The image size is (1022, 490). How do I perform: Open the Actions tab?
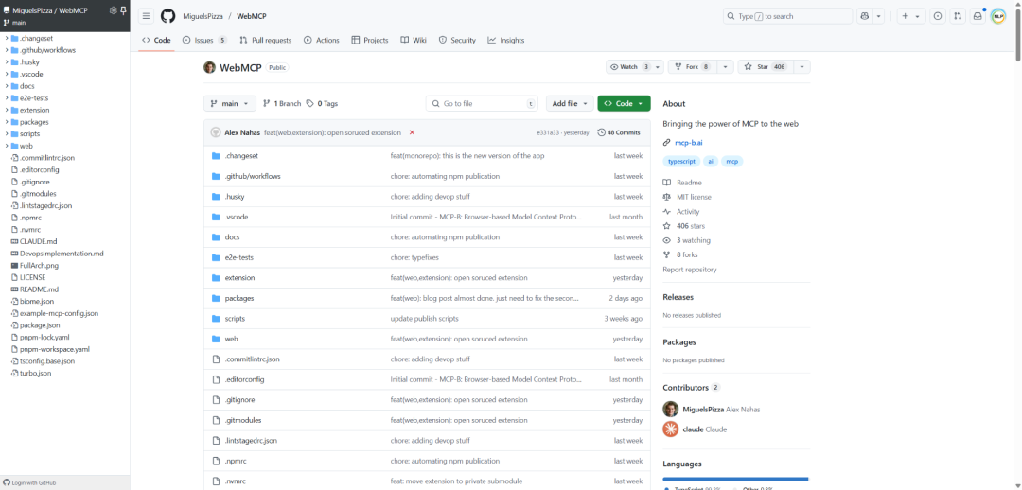(322, 41)
